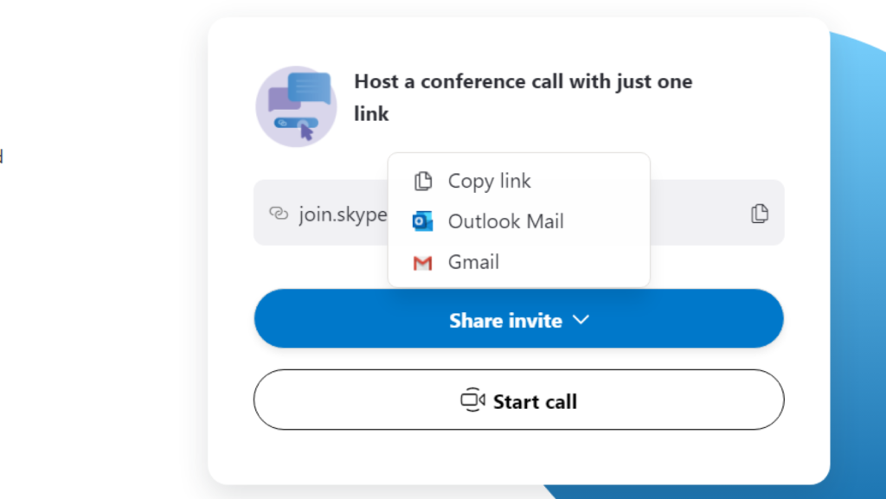
Task: Select the Outlook Mail icon
Action: pos(423,221)
